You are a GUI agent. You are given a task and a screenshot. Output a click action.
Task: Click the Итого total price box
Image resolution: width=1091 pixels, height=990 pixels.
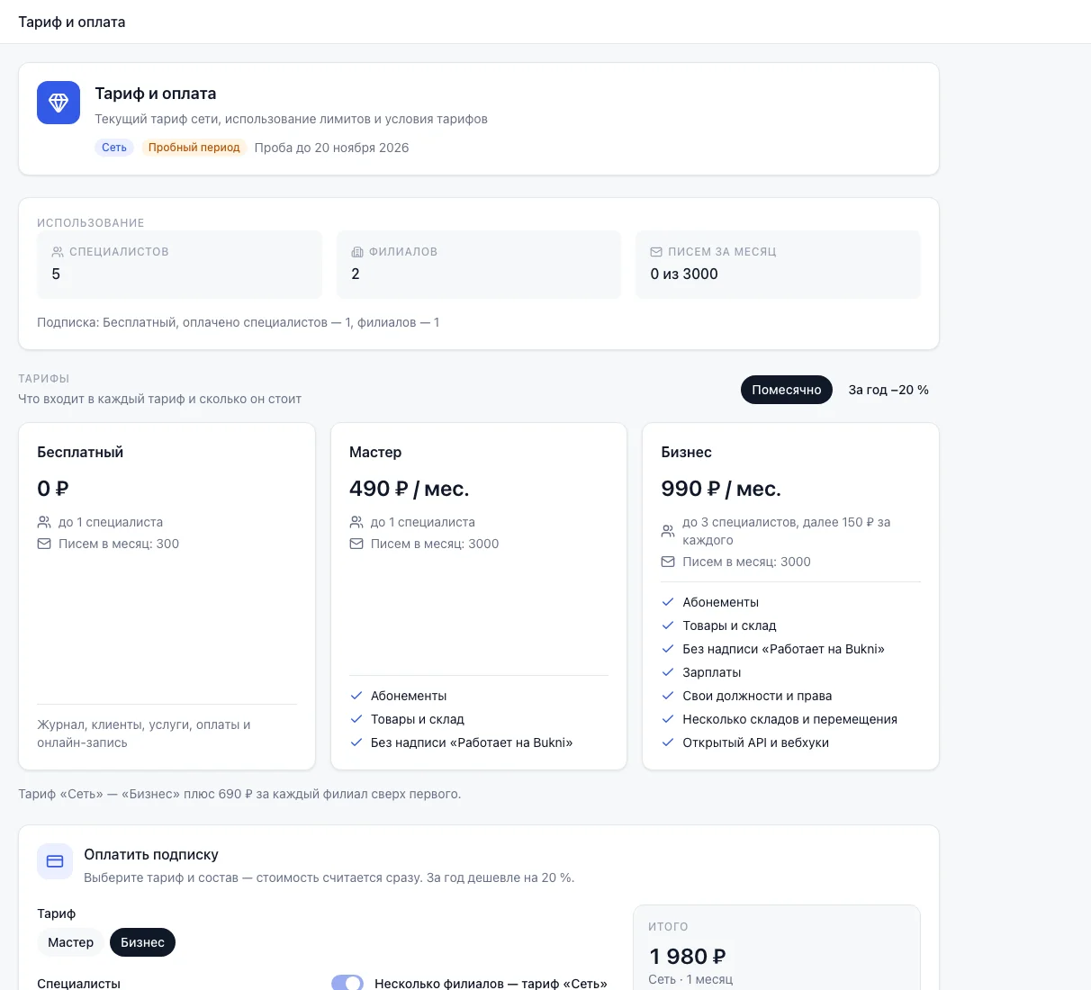777,948
